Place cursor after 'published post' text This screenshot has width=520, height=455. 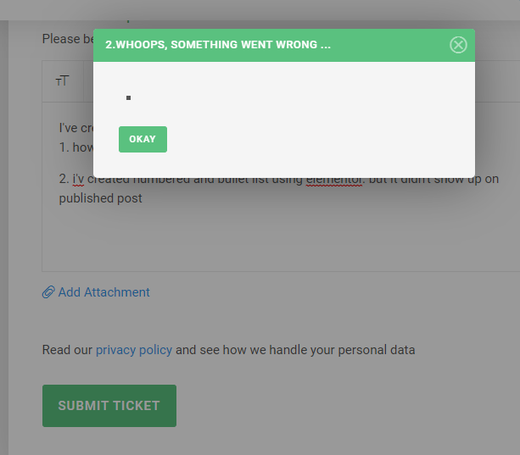(x=143, y=198)
